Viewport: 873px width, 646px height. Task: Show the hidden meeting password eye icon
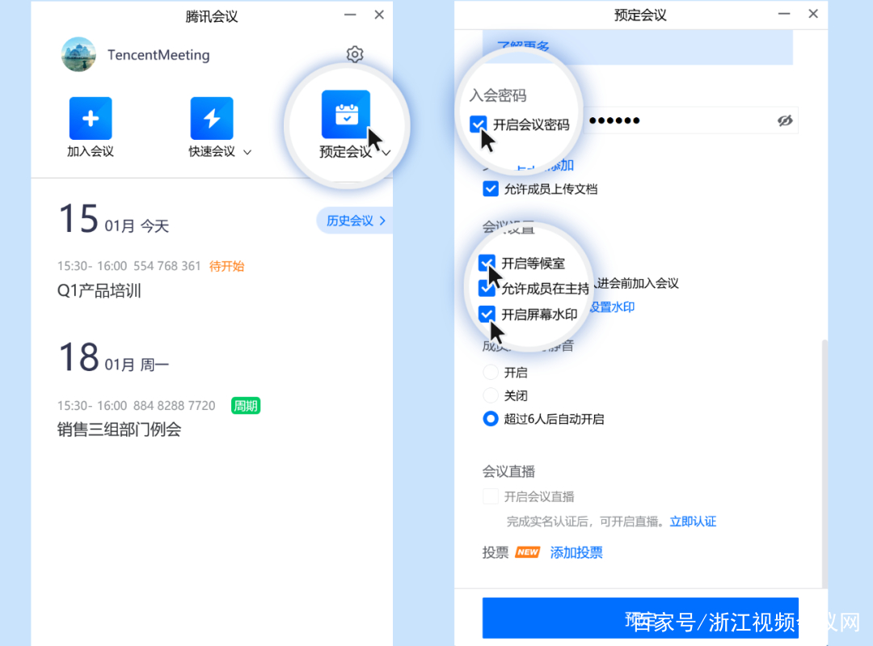click(785, 120)
